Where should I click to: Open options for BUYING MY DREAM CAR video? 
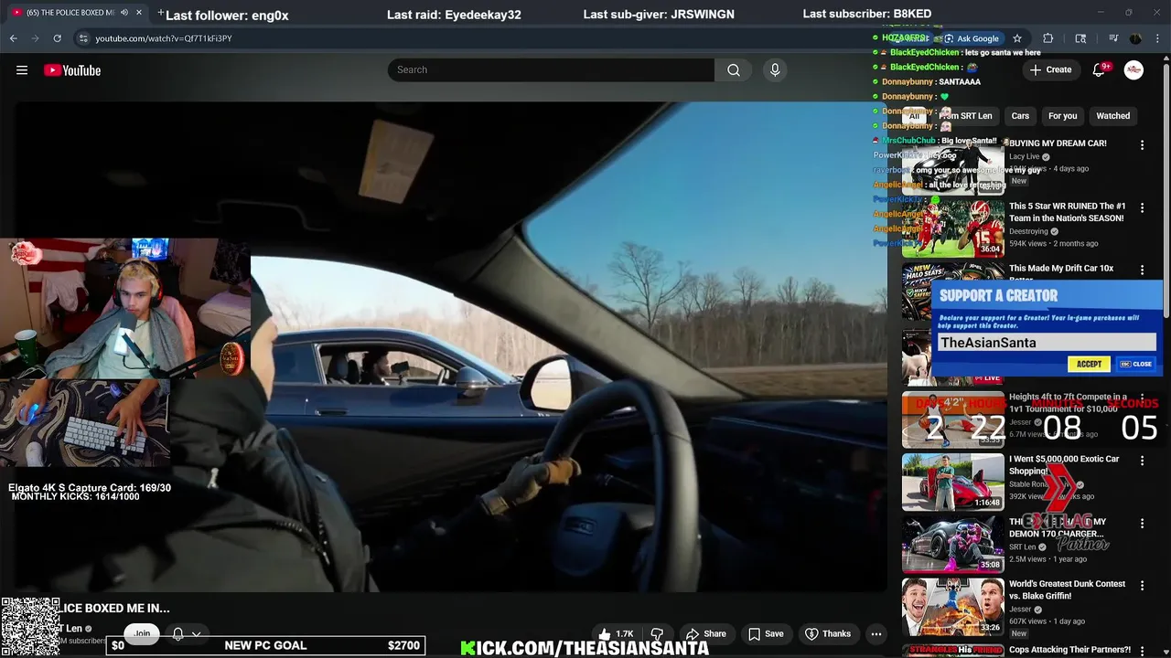pos(1142,145)
